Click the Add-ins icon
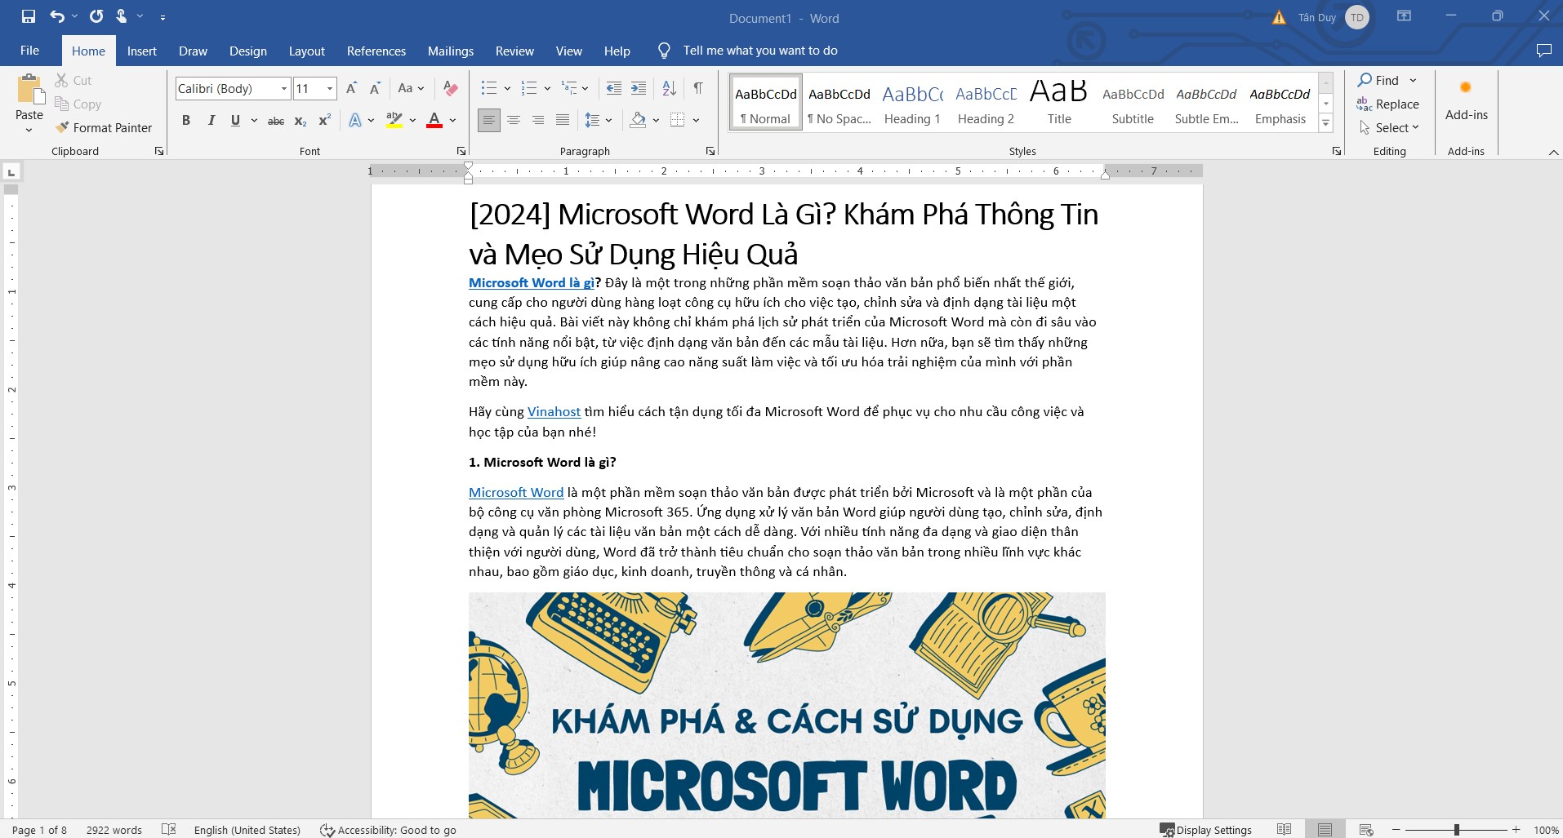The height and width of the screenshot is (838, 1563). [1466, 88]
